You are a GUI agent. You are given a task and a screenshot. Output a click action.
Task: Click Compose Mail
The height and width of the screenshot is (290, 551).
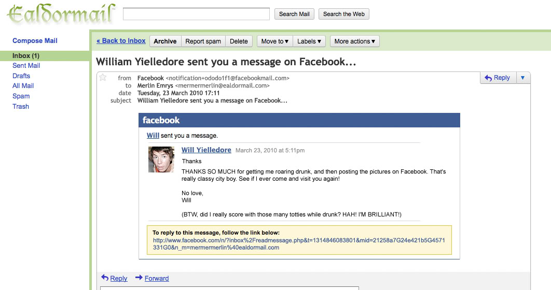(x=35, y=41)
